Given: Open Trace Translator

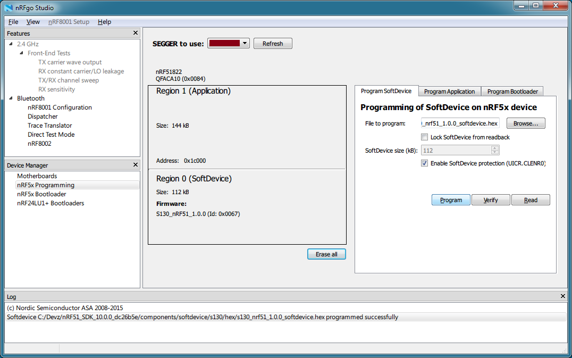Looking at the screenshot, I should click(x=49, y=126).
